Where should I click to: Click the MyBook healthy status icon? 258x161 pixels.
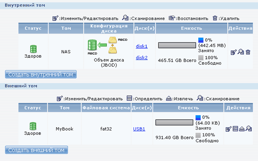[x=33, y=126]
